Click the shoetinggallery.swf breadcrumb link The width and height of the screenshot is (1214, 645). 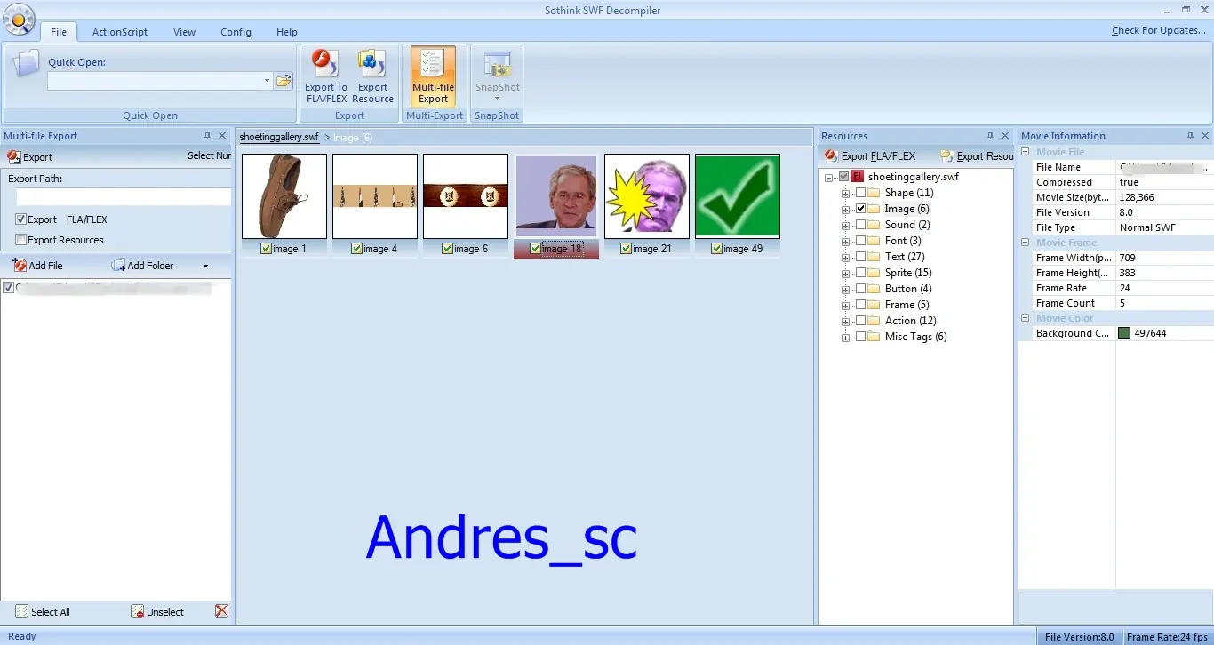[x=279, y=138]
